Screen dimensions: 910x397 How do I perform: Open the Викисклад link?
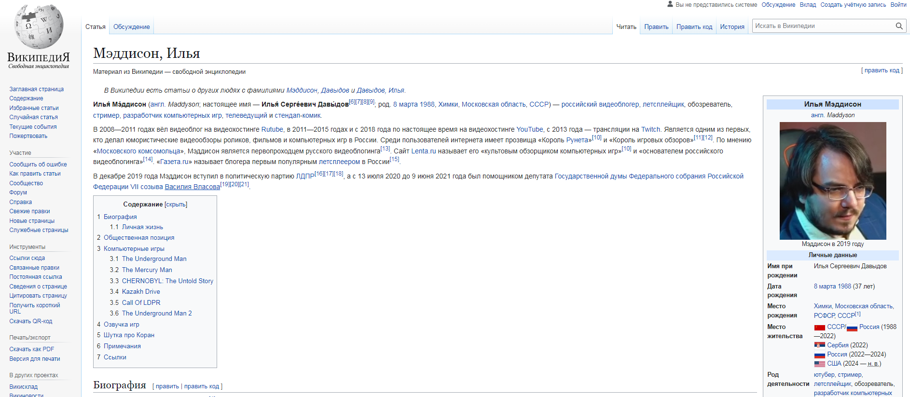[x=24, y=387]
